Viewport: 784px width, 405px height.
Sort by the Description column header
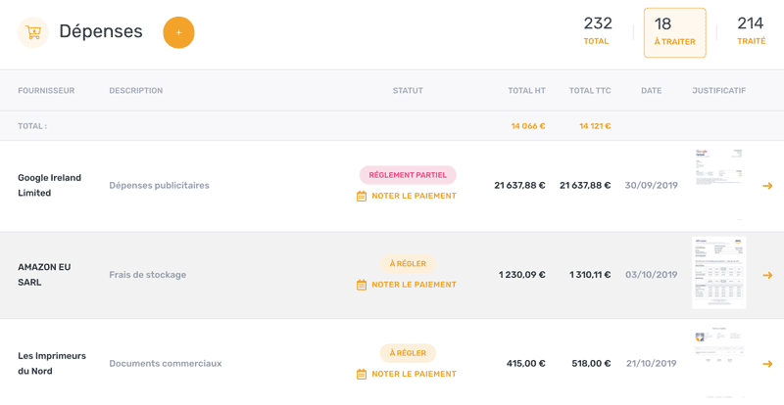[136, 90]
